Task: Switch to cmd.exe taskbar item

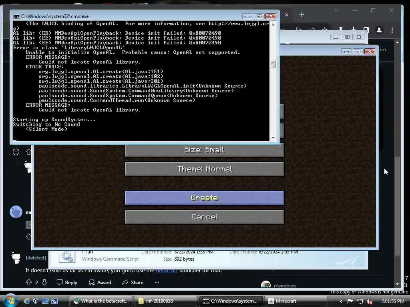Action: 231,301
